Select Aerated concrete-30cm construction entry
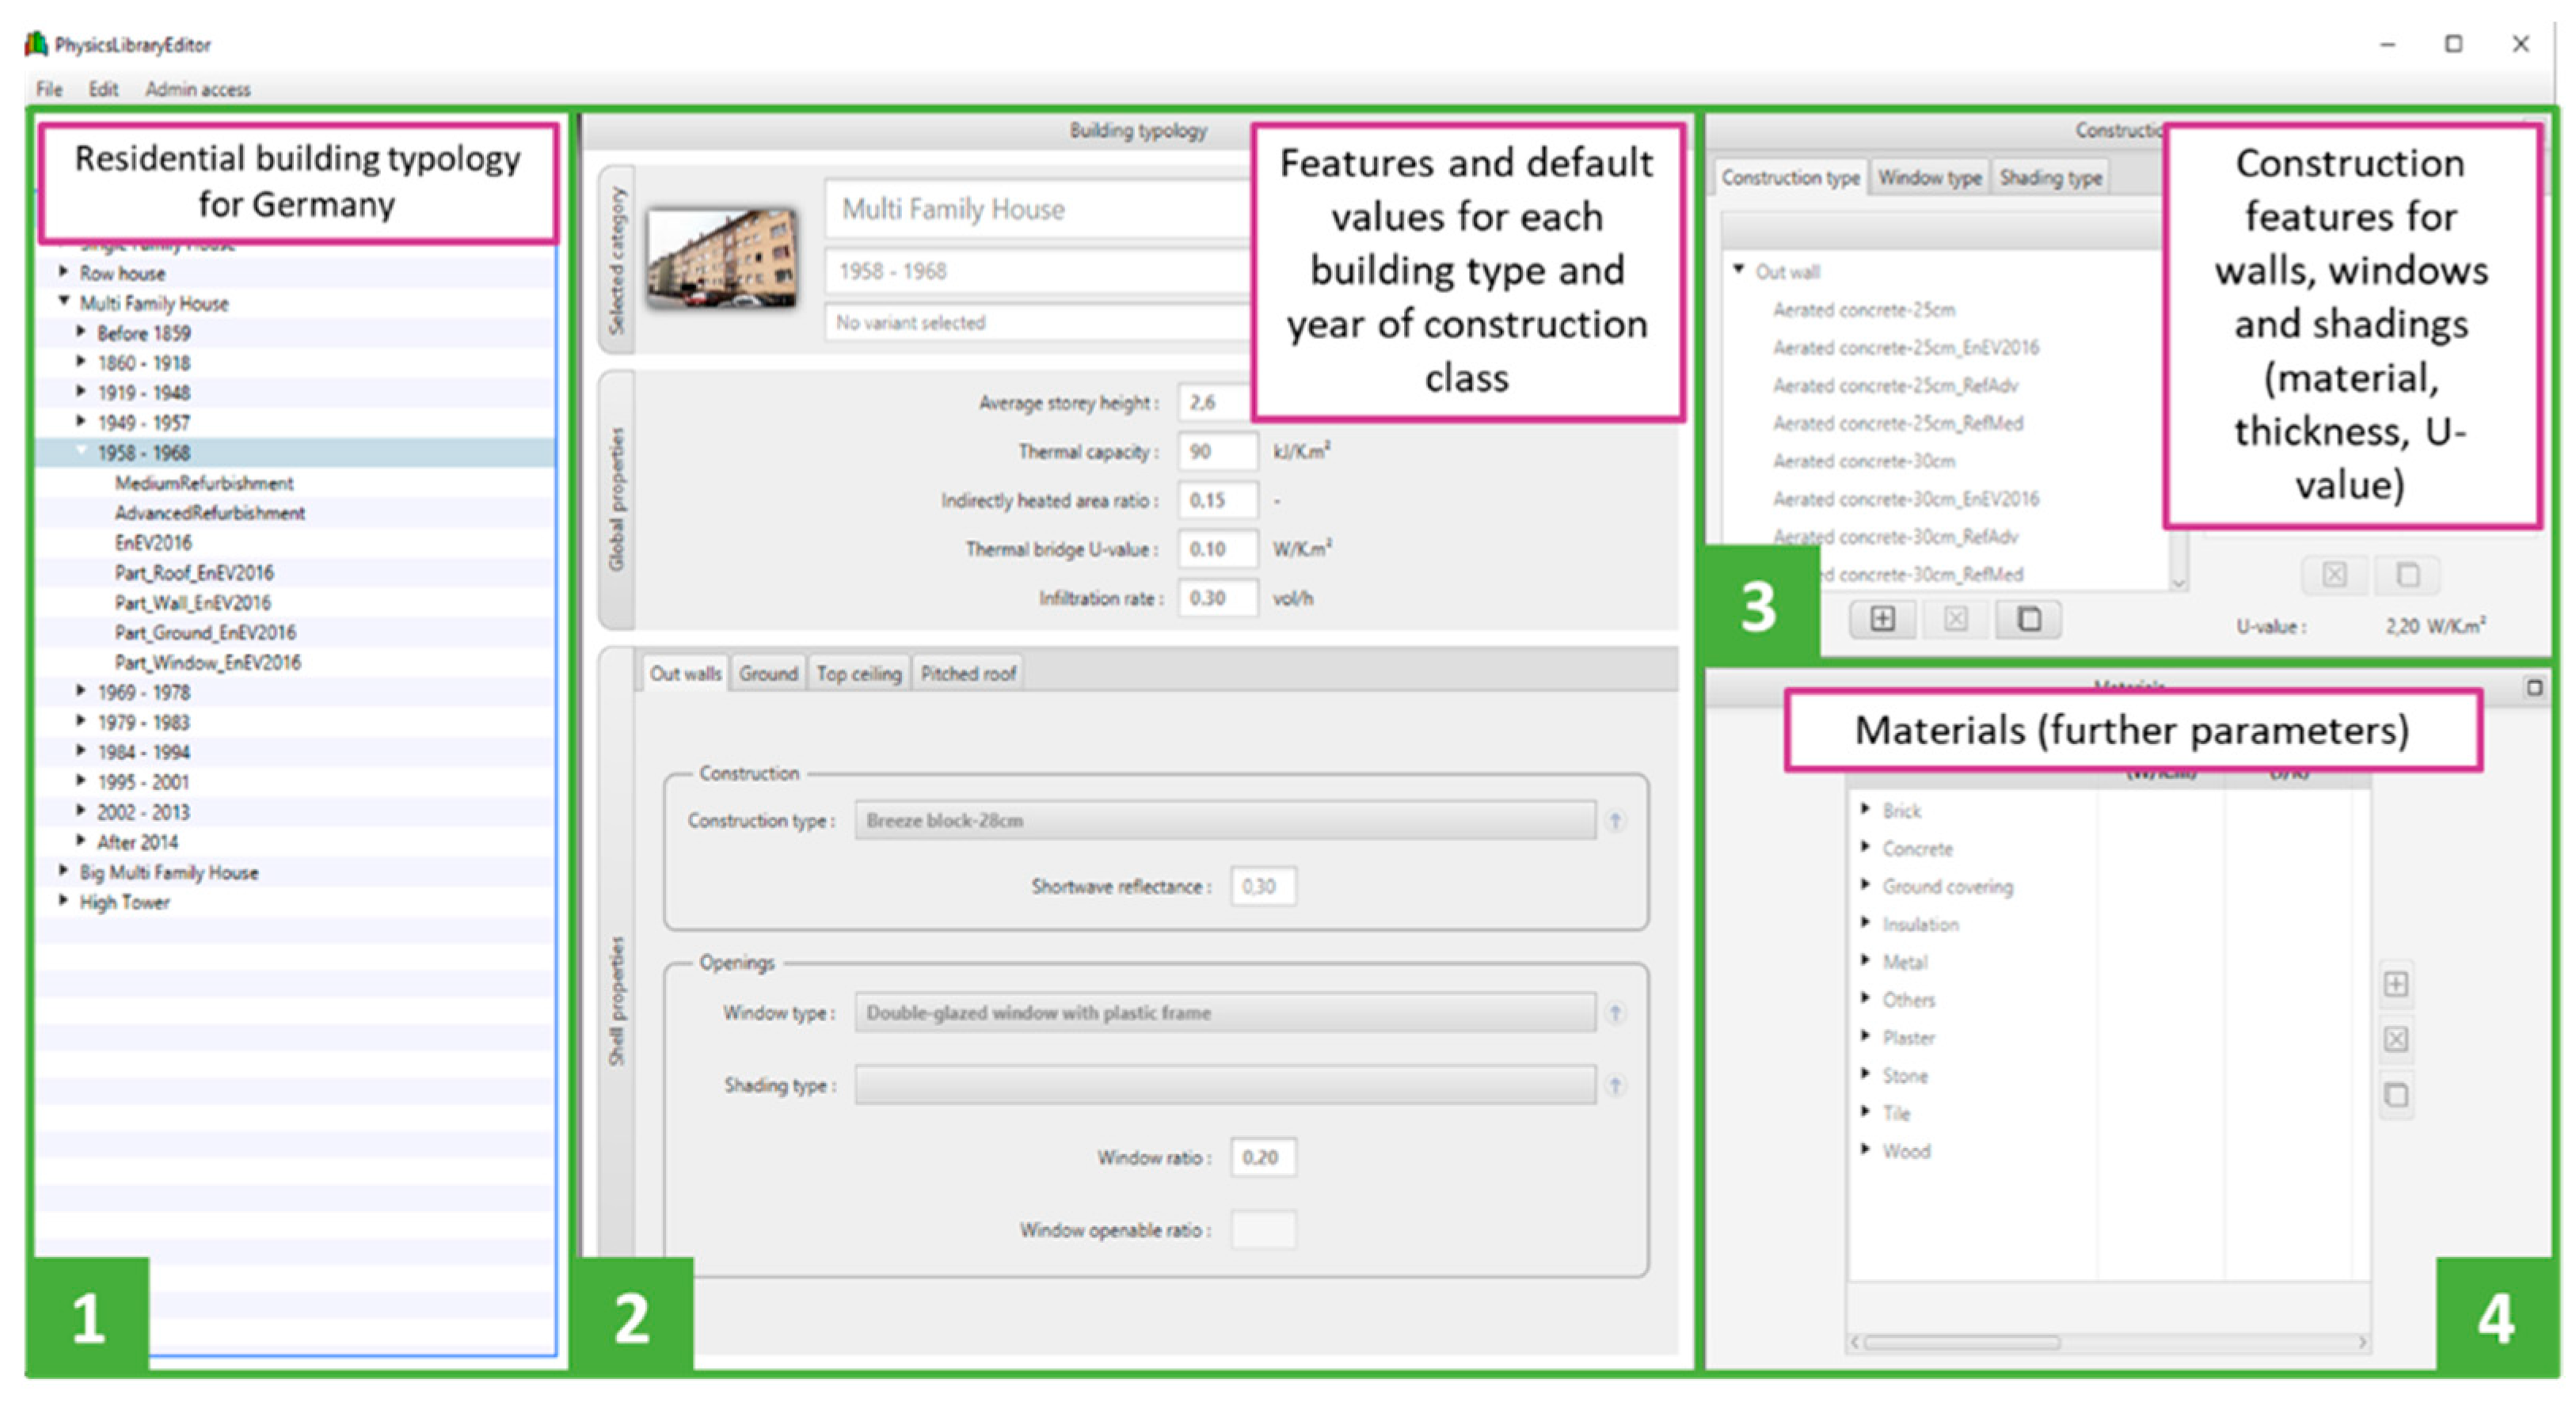Viewport: 2576px width, 1402px height. [1863, 461]
